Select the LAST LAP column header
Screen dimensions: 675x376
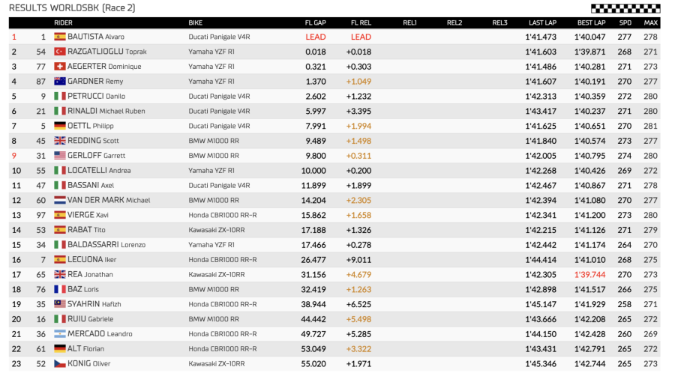pos(541,22)
